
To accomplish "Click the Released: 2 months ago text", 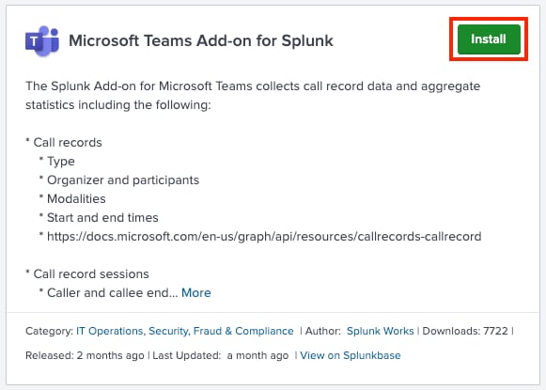I will click(85, 355).
